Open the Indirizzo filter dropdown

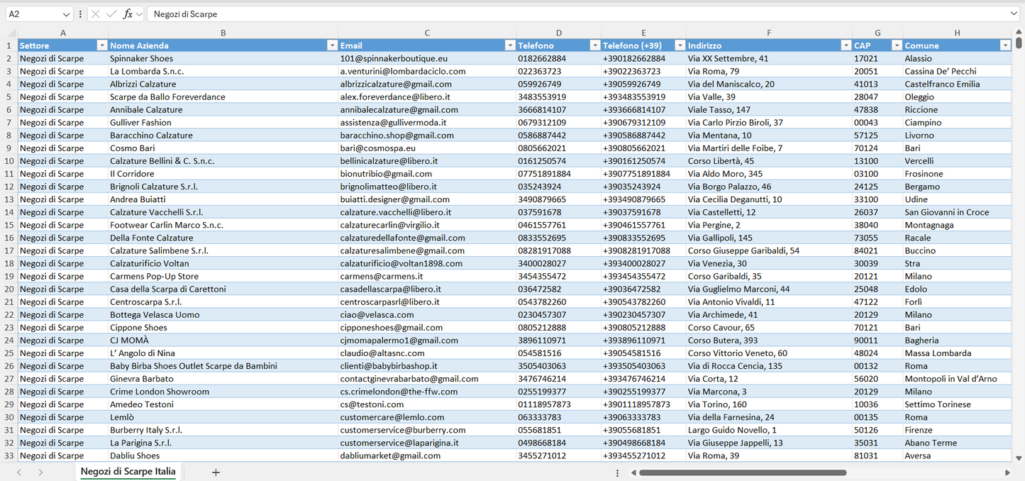point(846,45)
